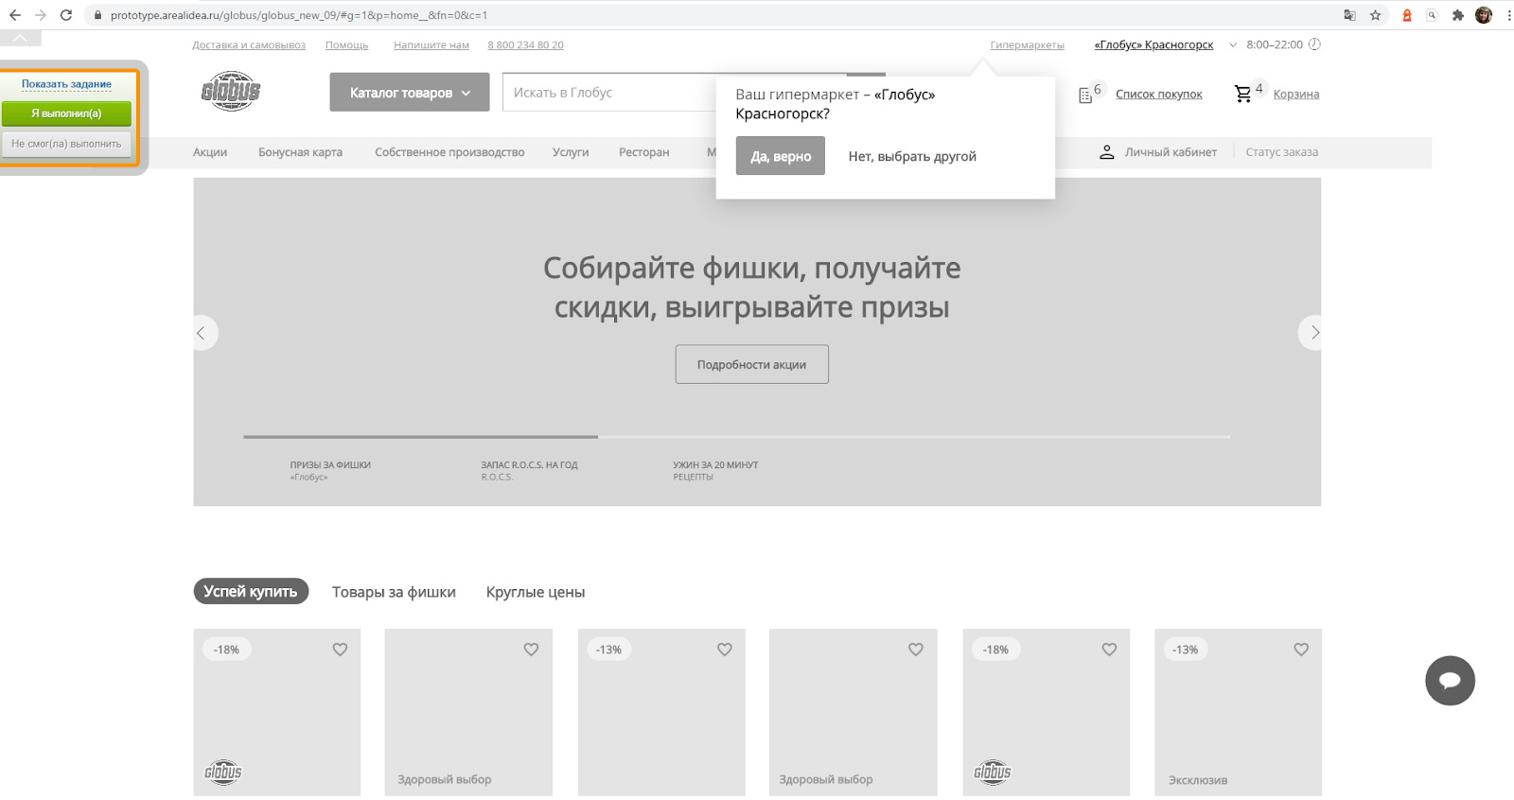Click the «Глобус» Красногорск store link

pyautogui.click(x=1153, y=44)
